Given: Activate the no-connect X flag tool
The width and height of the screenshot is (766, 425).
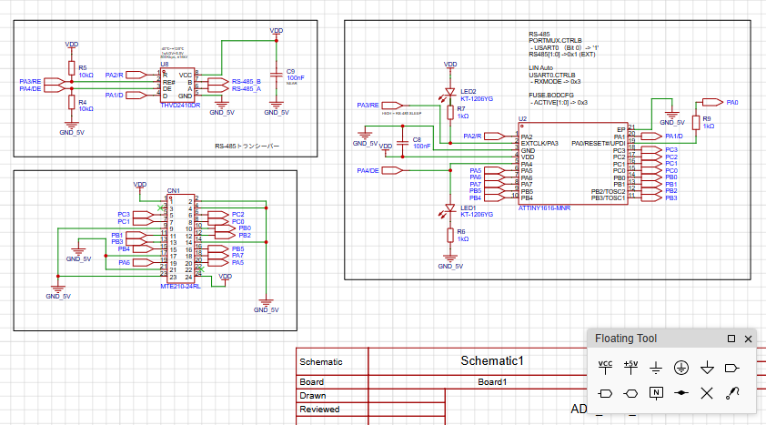Looking at the screenshot, I should coord(706,393).
